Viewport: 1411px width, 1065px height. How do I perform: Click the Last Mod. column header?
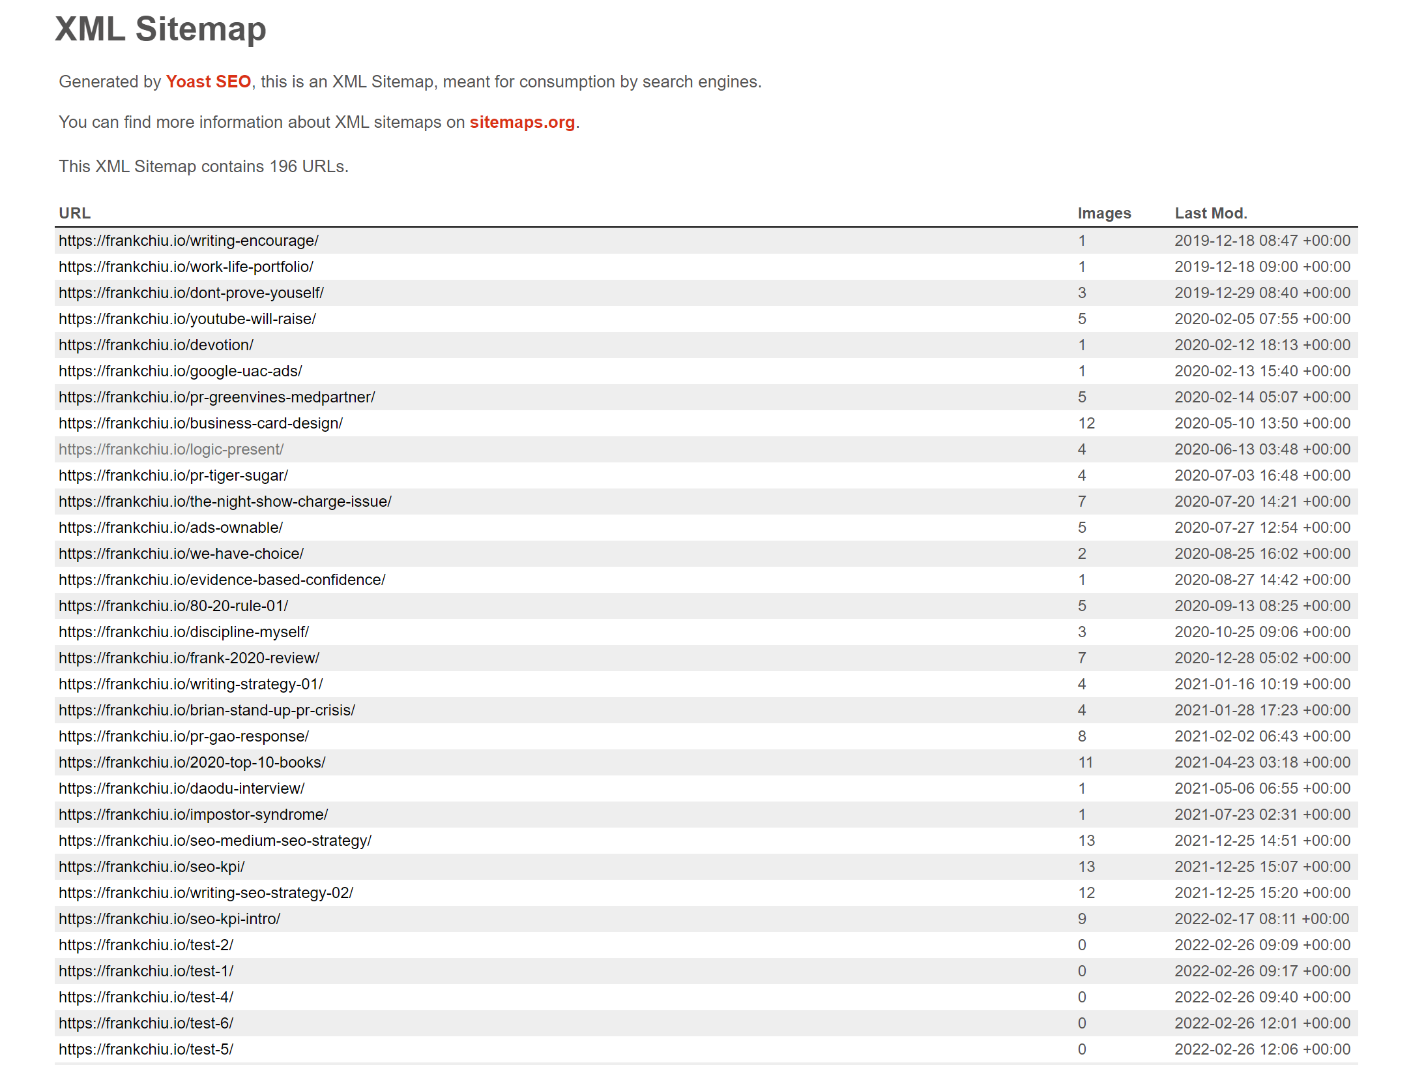[1210, 213]
